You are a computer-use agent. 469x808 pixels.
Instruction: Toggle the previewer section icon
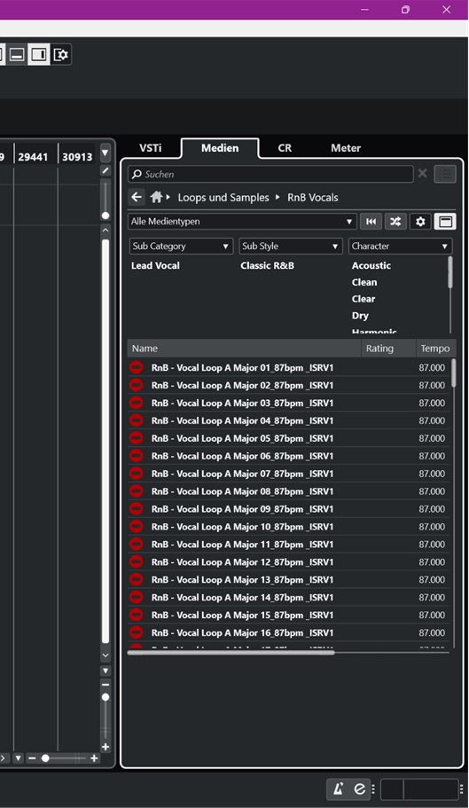(445, 222)
